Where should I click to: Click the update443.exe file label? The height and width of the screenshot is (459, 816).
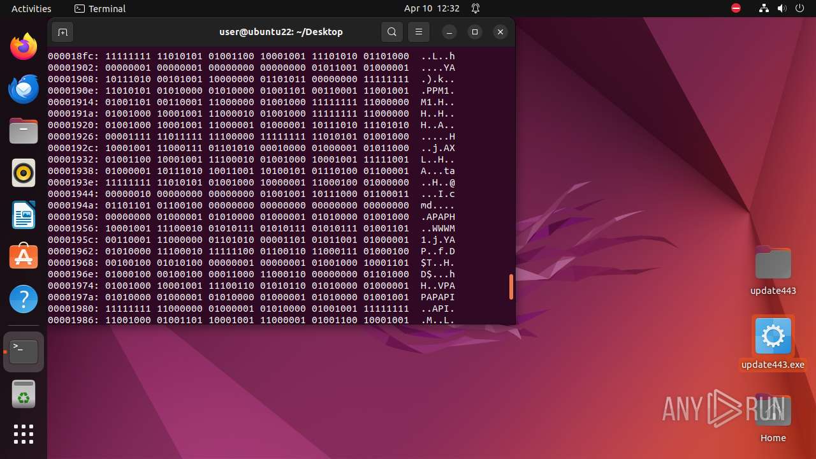(773, 365)
